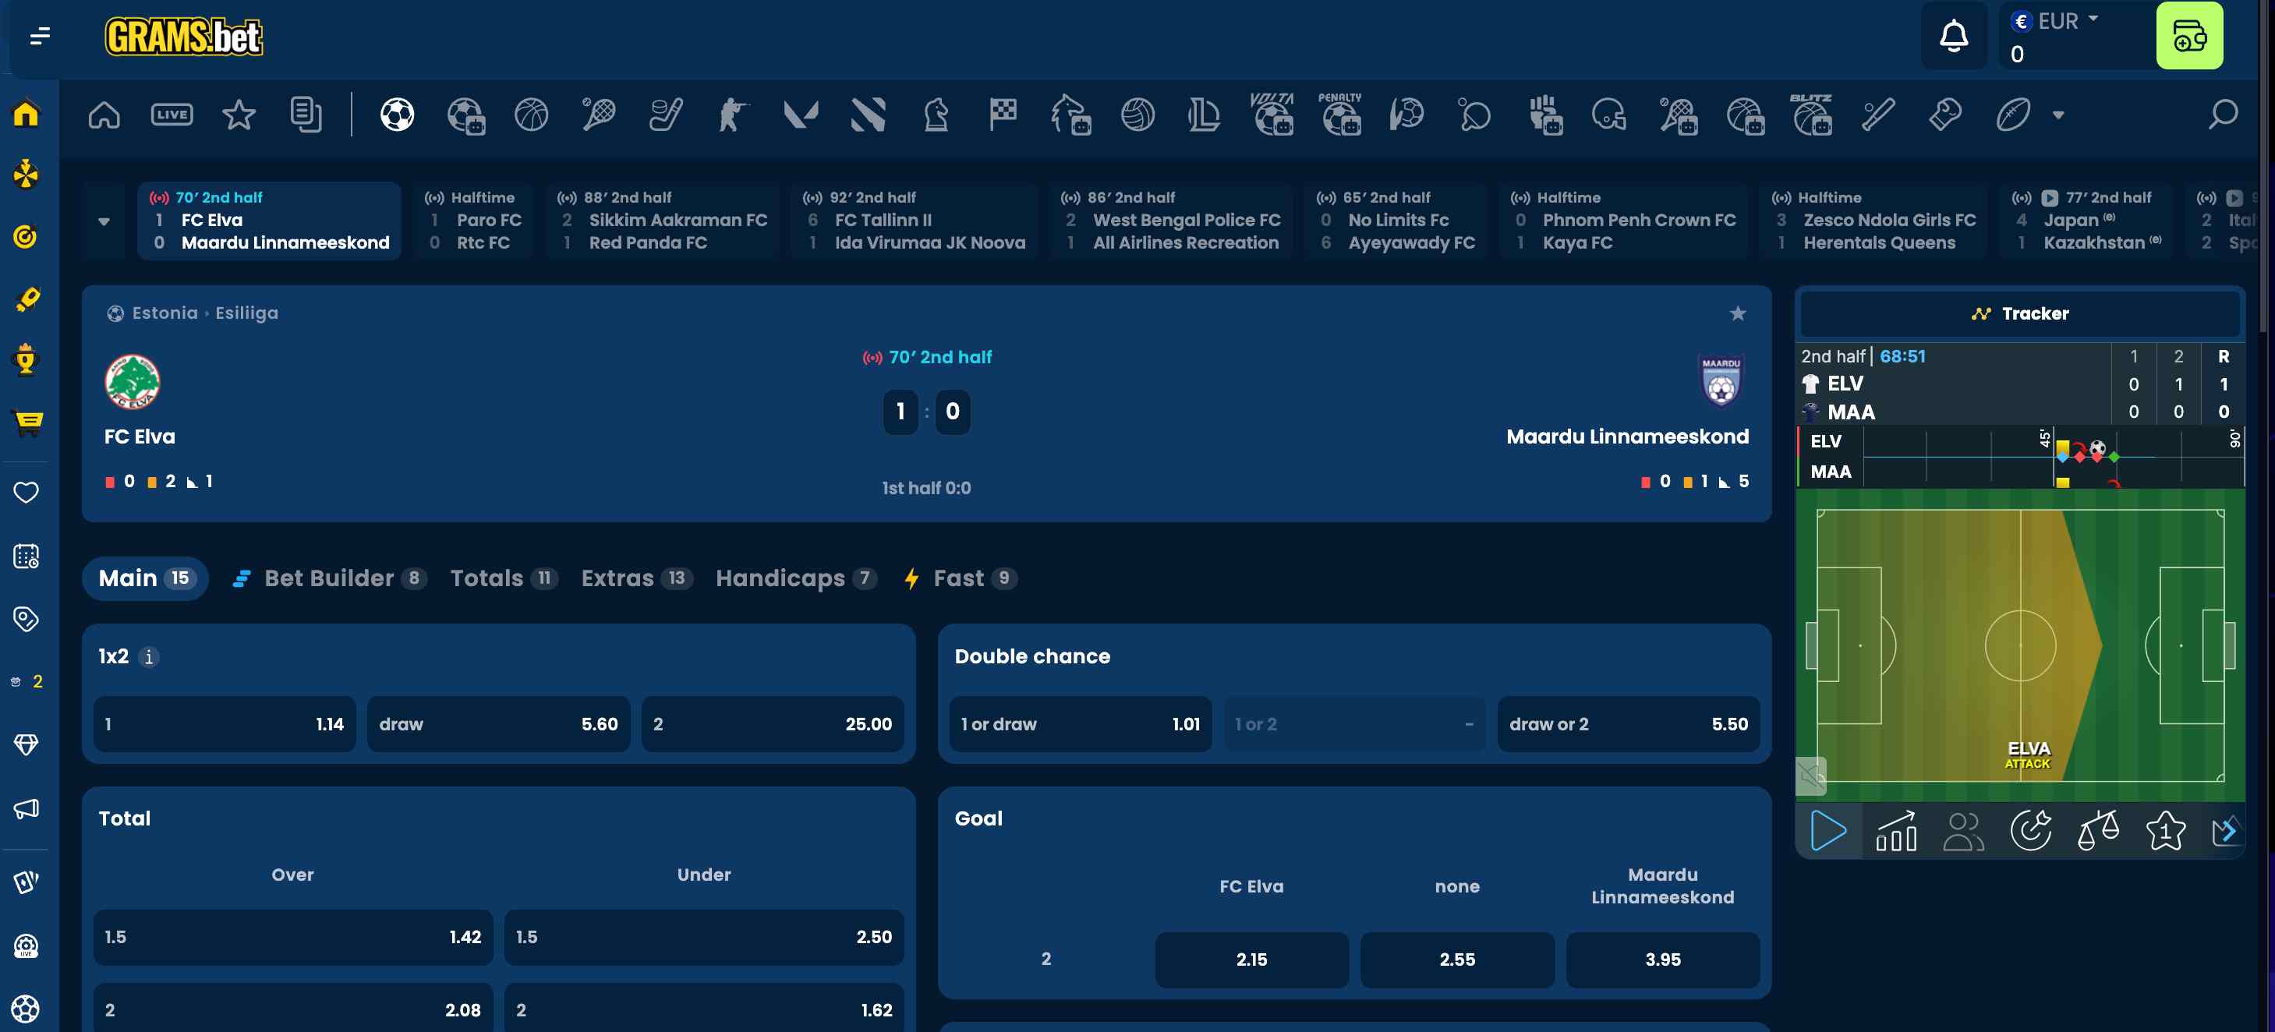Viewport: 2275px width, 1032px height.
Task: Open the Bet Builder tab
Action: tap(330, 578)
